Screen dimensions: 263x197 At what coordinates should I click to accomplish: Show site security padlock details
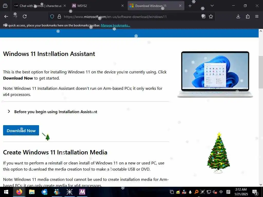(59, 16)
